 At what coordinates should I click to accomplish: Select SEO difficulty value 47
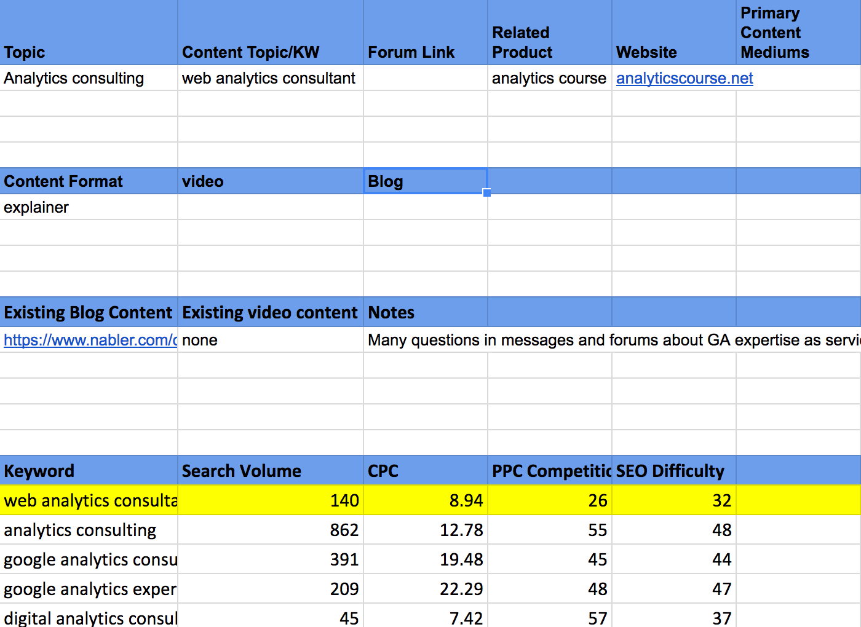point(674,589)
